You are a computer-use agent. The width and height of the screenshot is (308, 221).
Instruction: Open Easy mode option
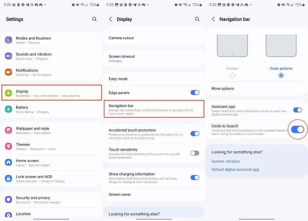[x=154, y=79]
